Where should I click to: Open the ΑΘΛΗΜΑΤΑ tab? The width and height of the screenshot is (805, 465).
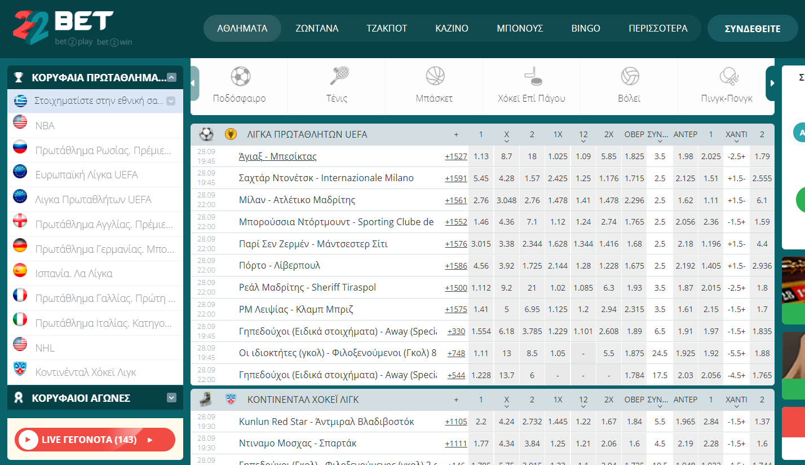pos(242,28)
